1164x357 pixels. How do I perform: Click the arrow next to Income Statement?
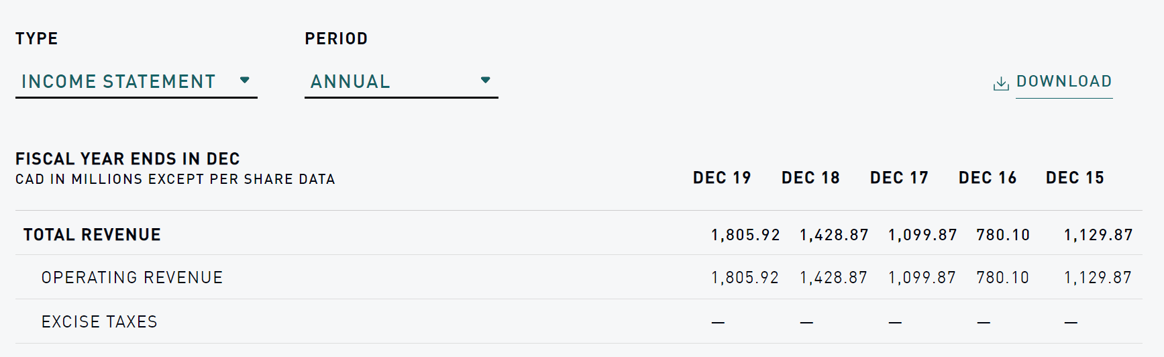(x=245, y=81)
